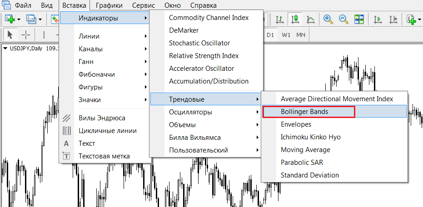This screenshot has height=207, width=423.
Task: Expand the Трендовые submenu
Action: [206, 99]
